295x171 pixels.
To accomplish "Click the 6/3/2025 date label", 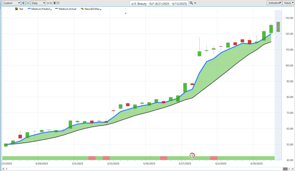I will [x=221, y=164].
